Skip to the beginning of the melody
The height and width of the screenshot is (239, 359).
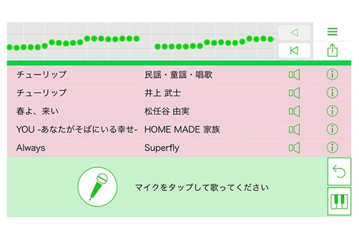coord(294,50)
